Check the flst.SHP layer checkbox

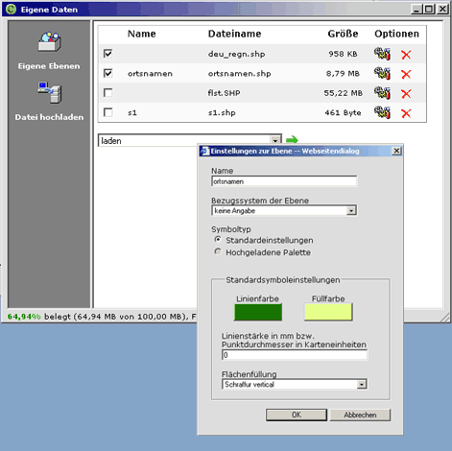108,93
